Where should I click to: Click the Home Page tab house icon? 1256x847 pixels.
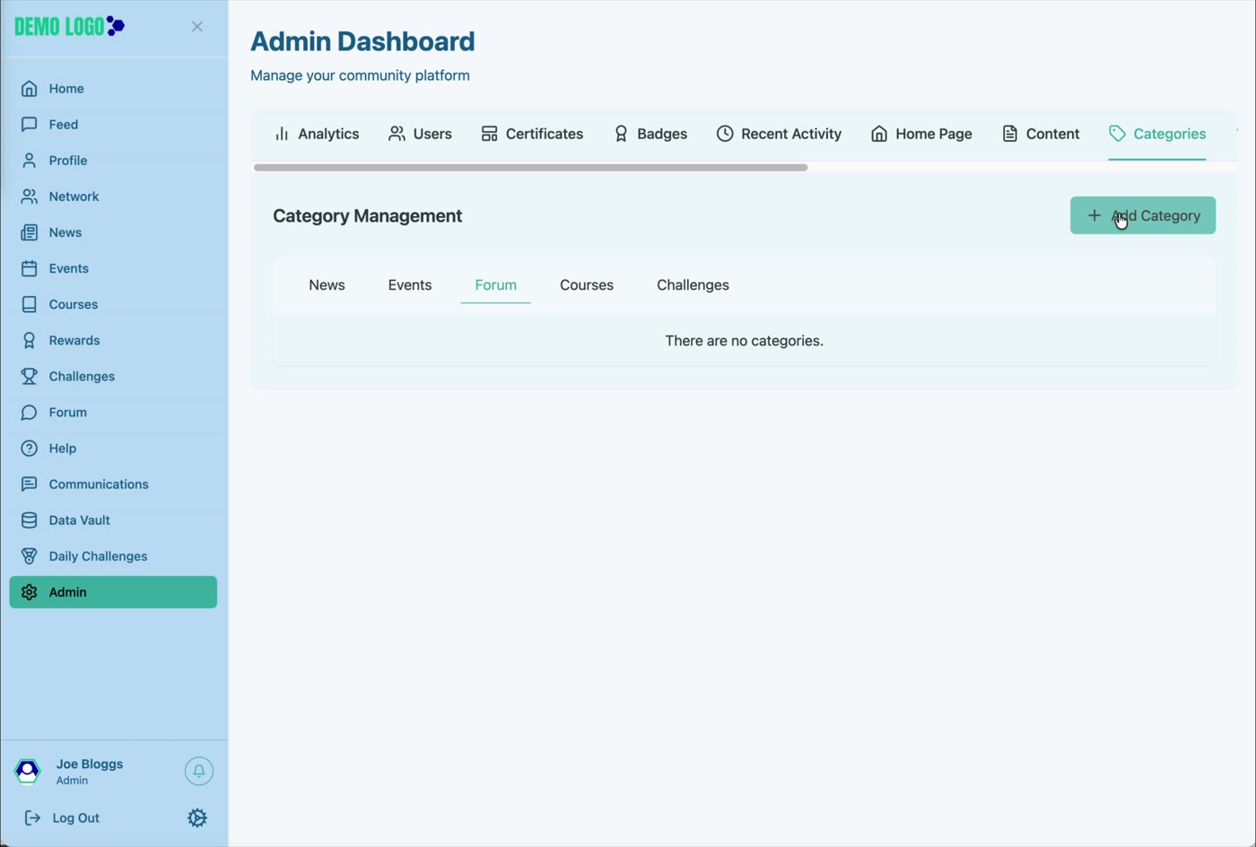[879, 134]
